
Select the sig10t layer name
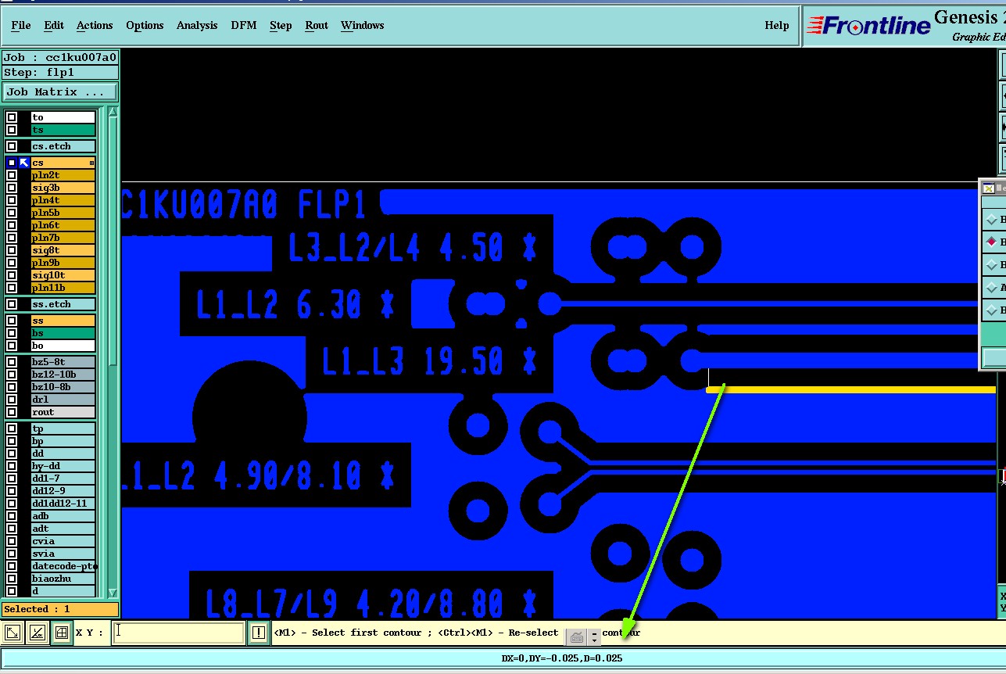click(x=63, y=275)
